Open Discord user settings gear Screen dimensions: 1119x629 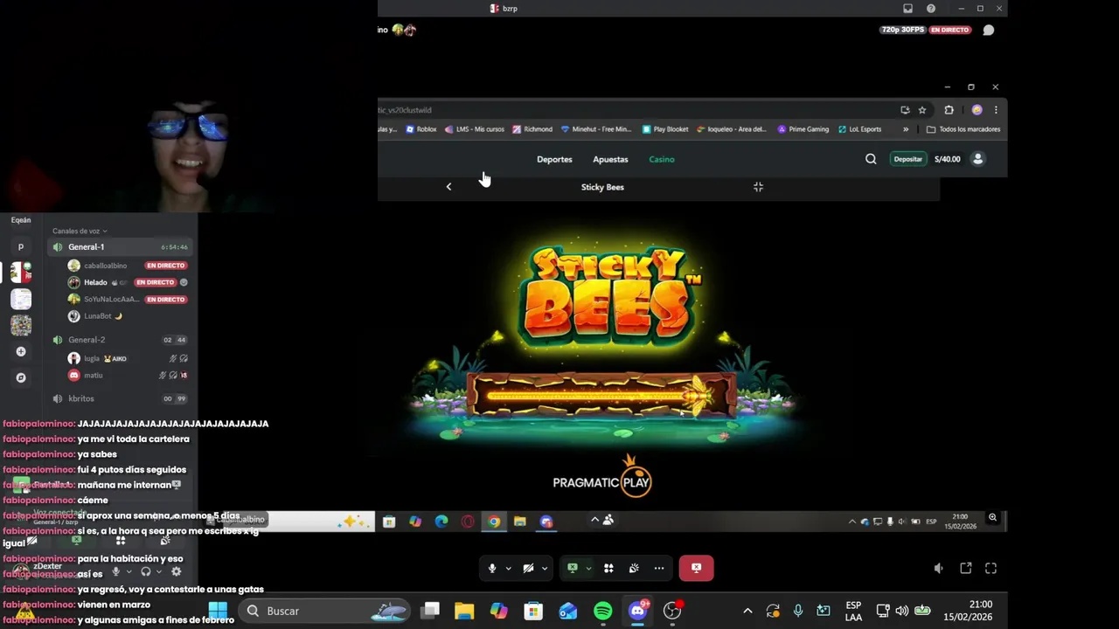point(176,571)
